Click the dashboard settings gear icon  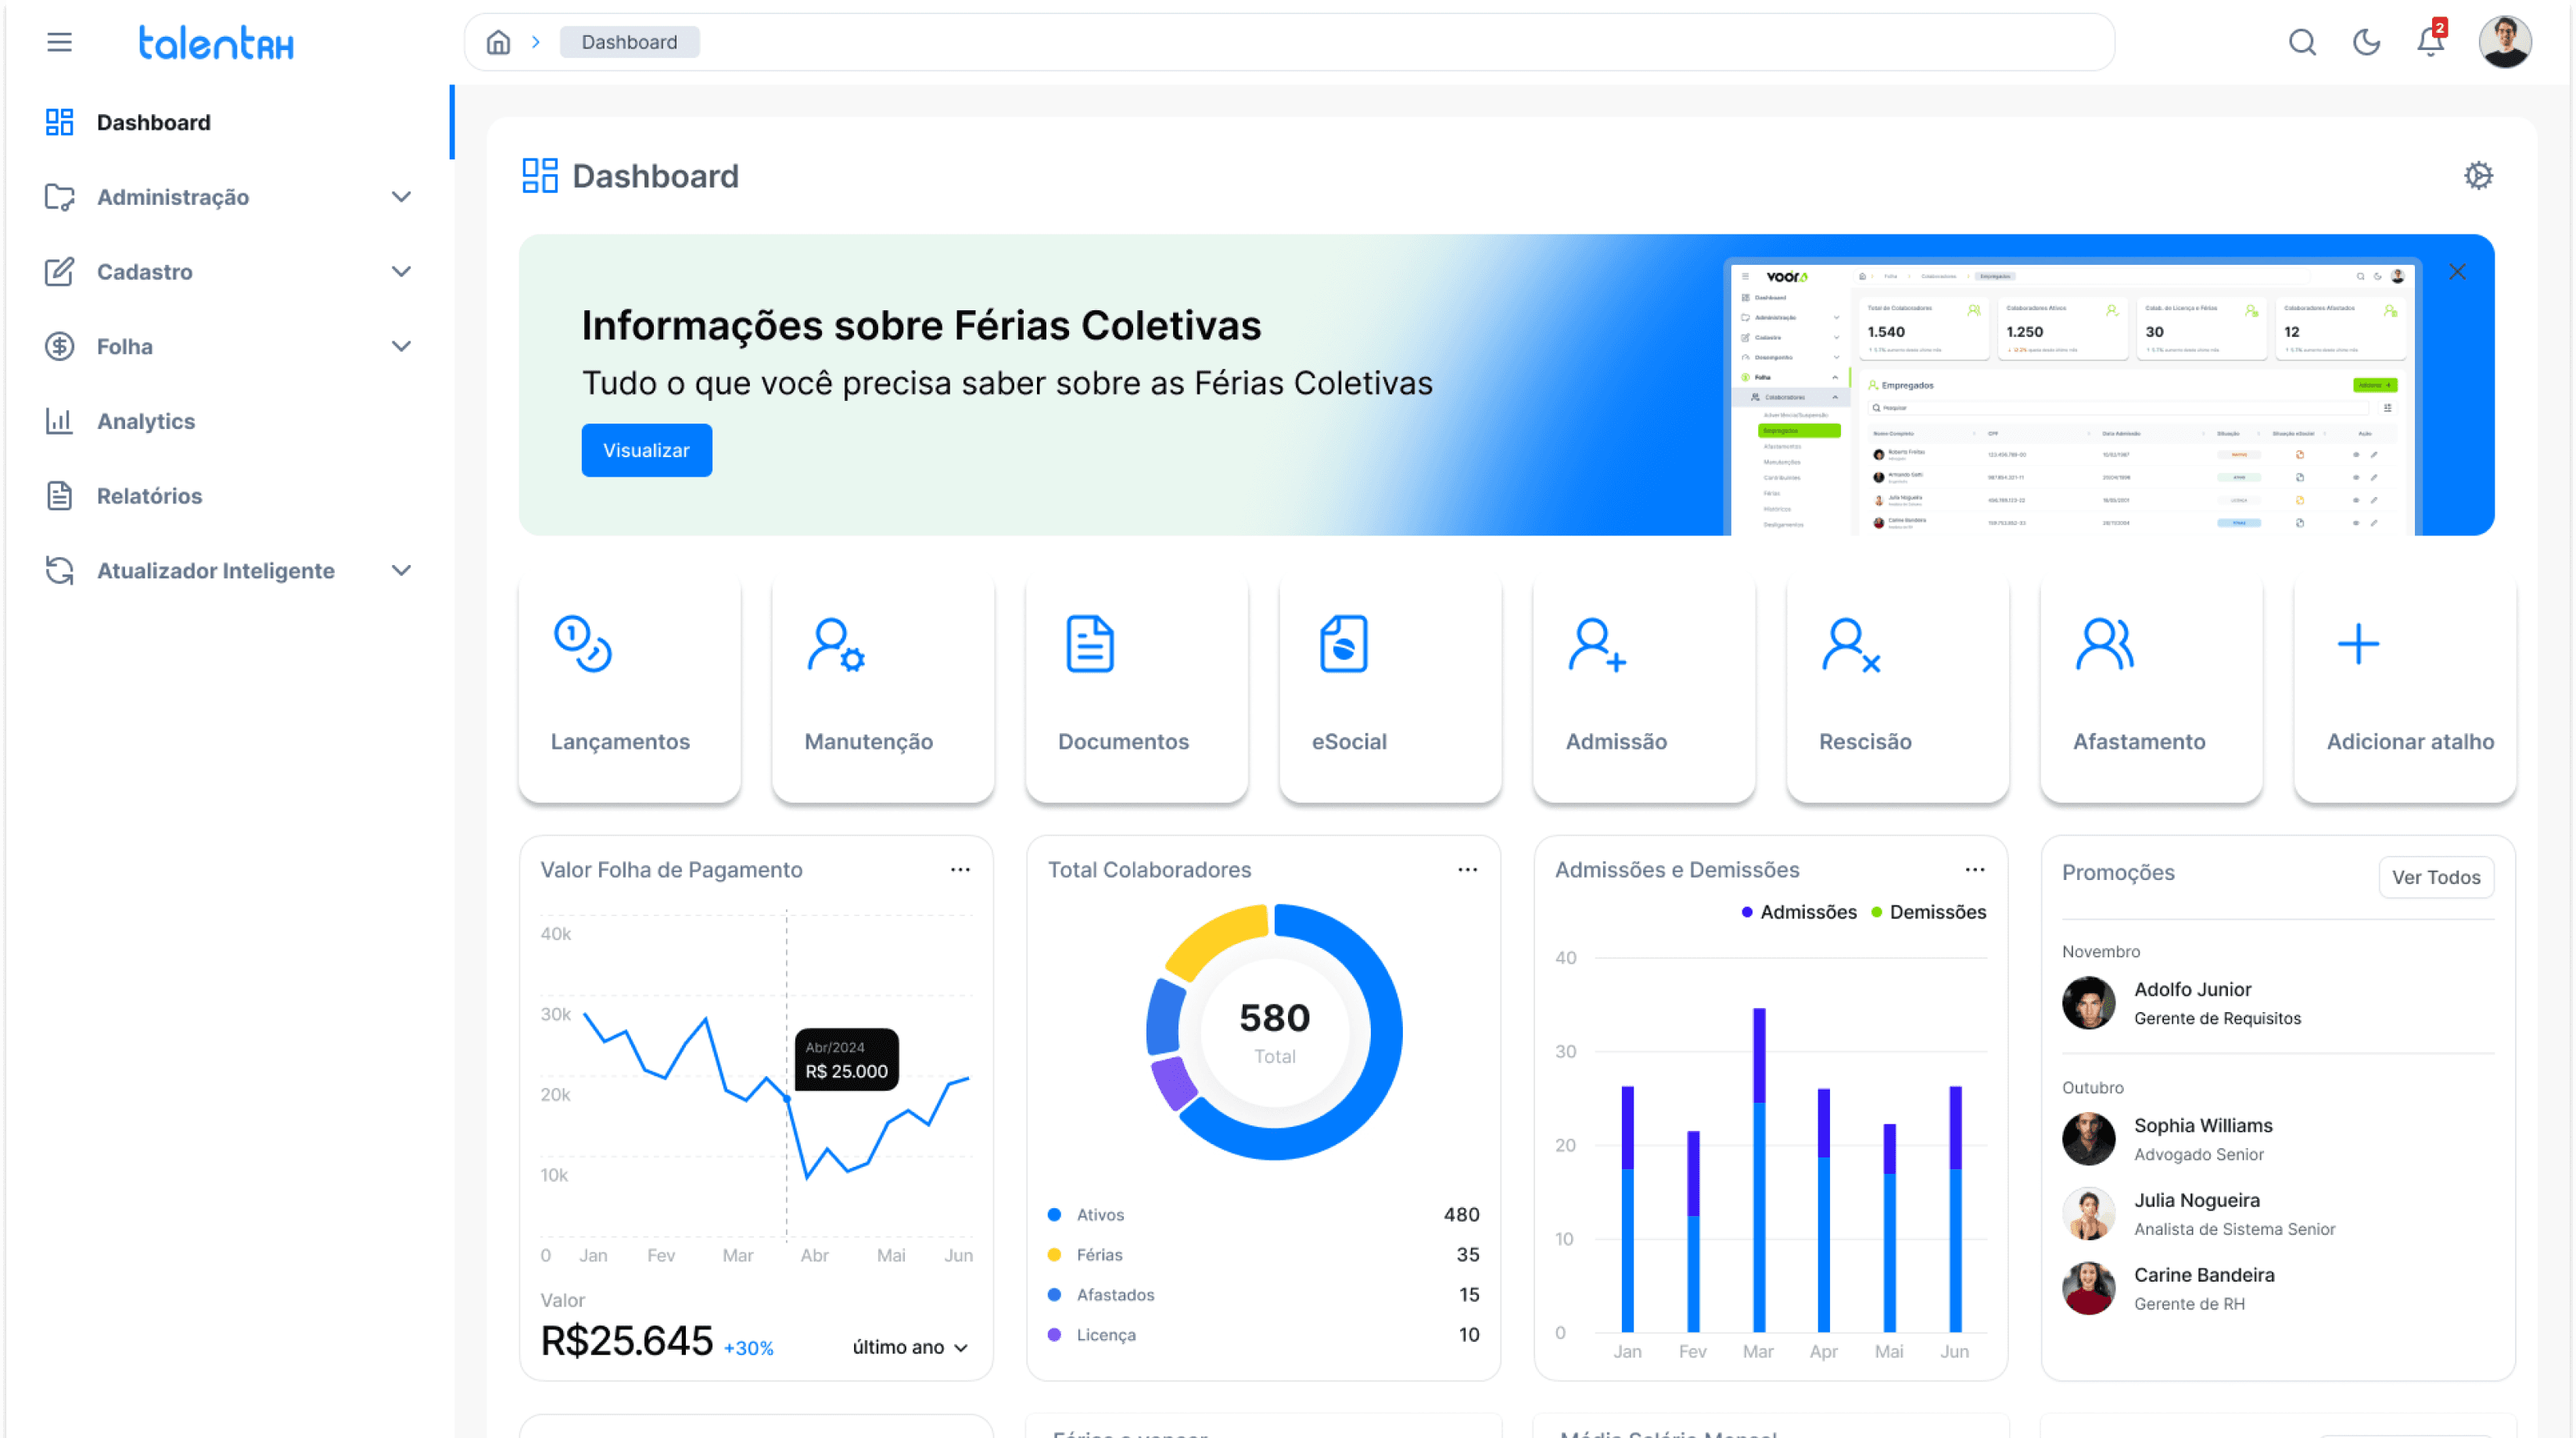point(2478,176)
